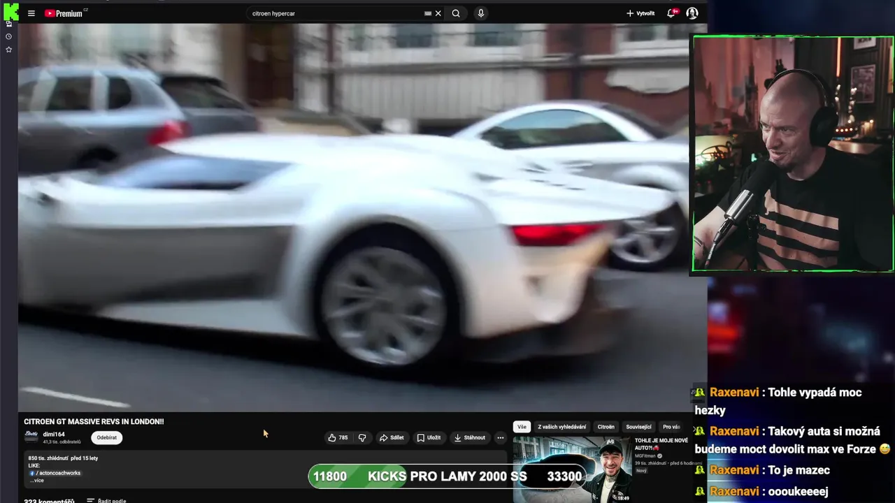Open the YouTube hamburger guide menu
The width and height of the screenshot is (895, 503).
tap(31, 13)
